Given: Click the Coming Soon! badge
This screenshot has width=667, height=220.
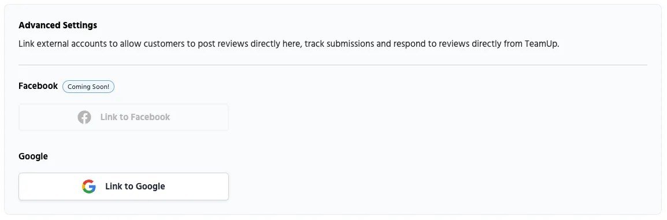Looking at the screenshot, I should pyautogui.click(x=88, y=87).
